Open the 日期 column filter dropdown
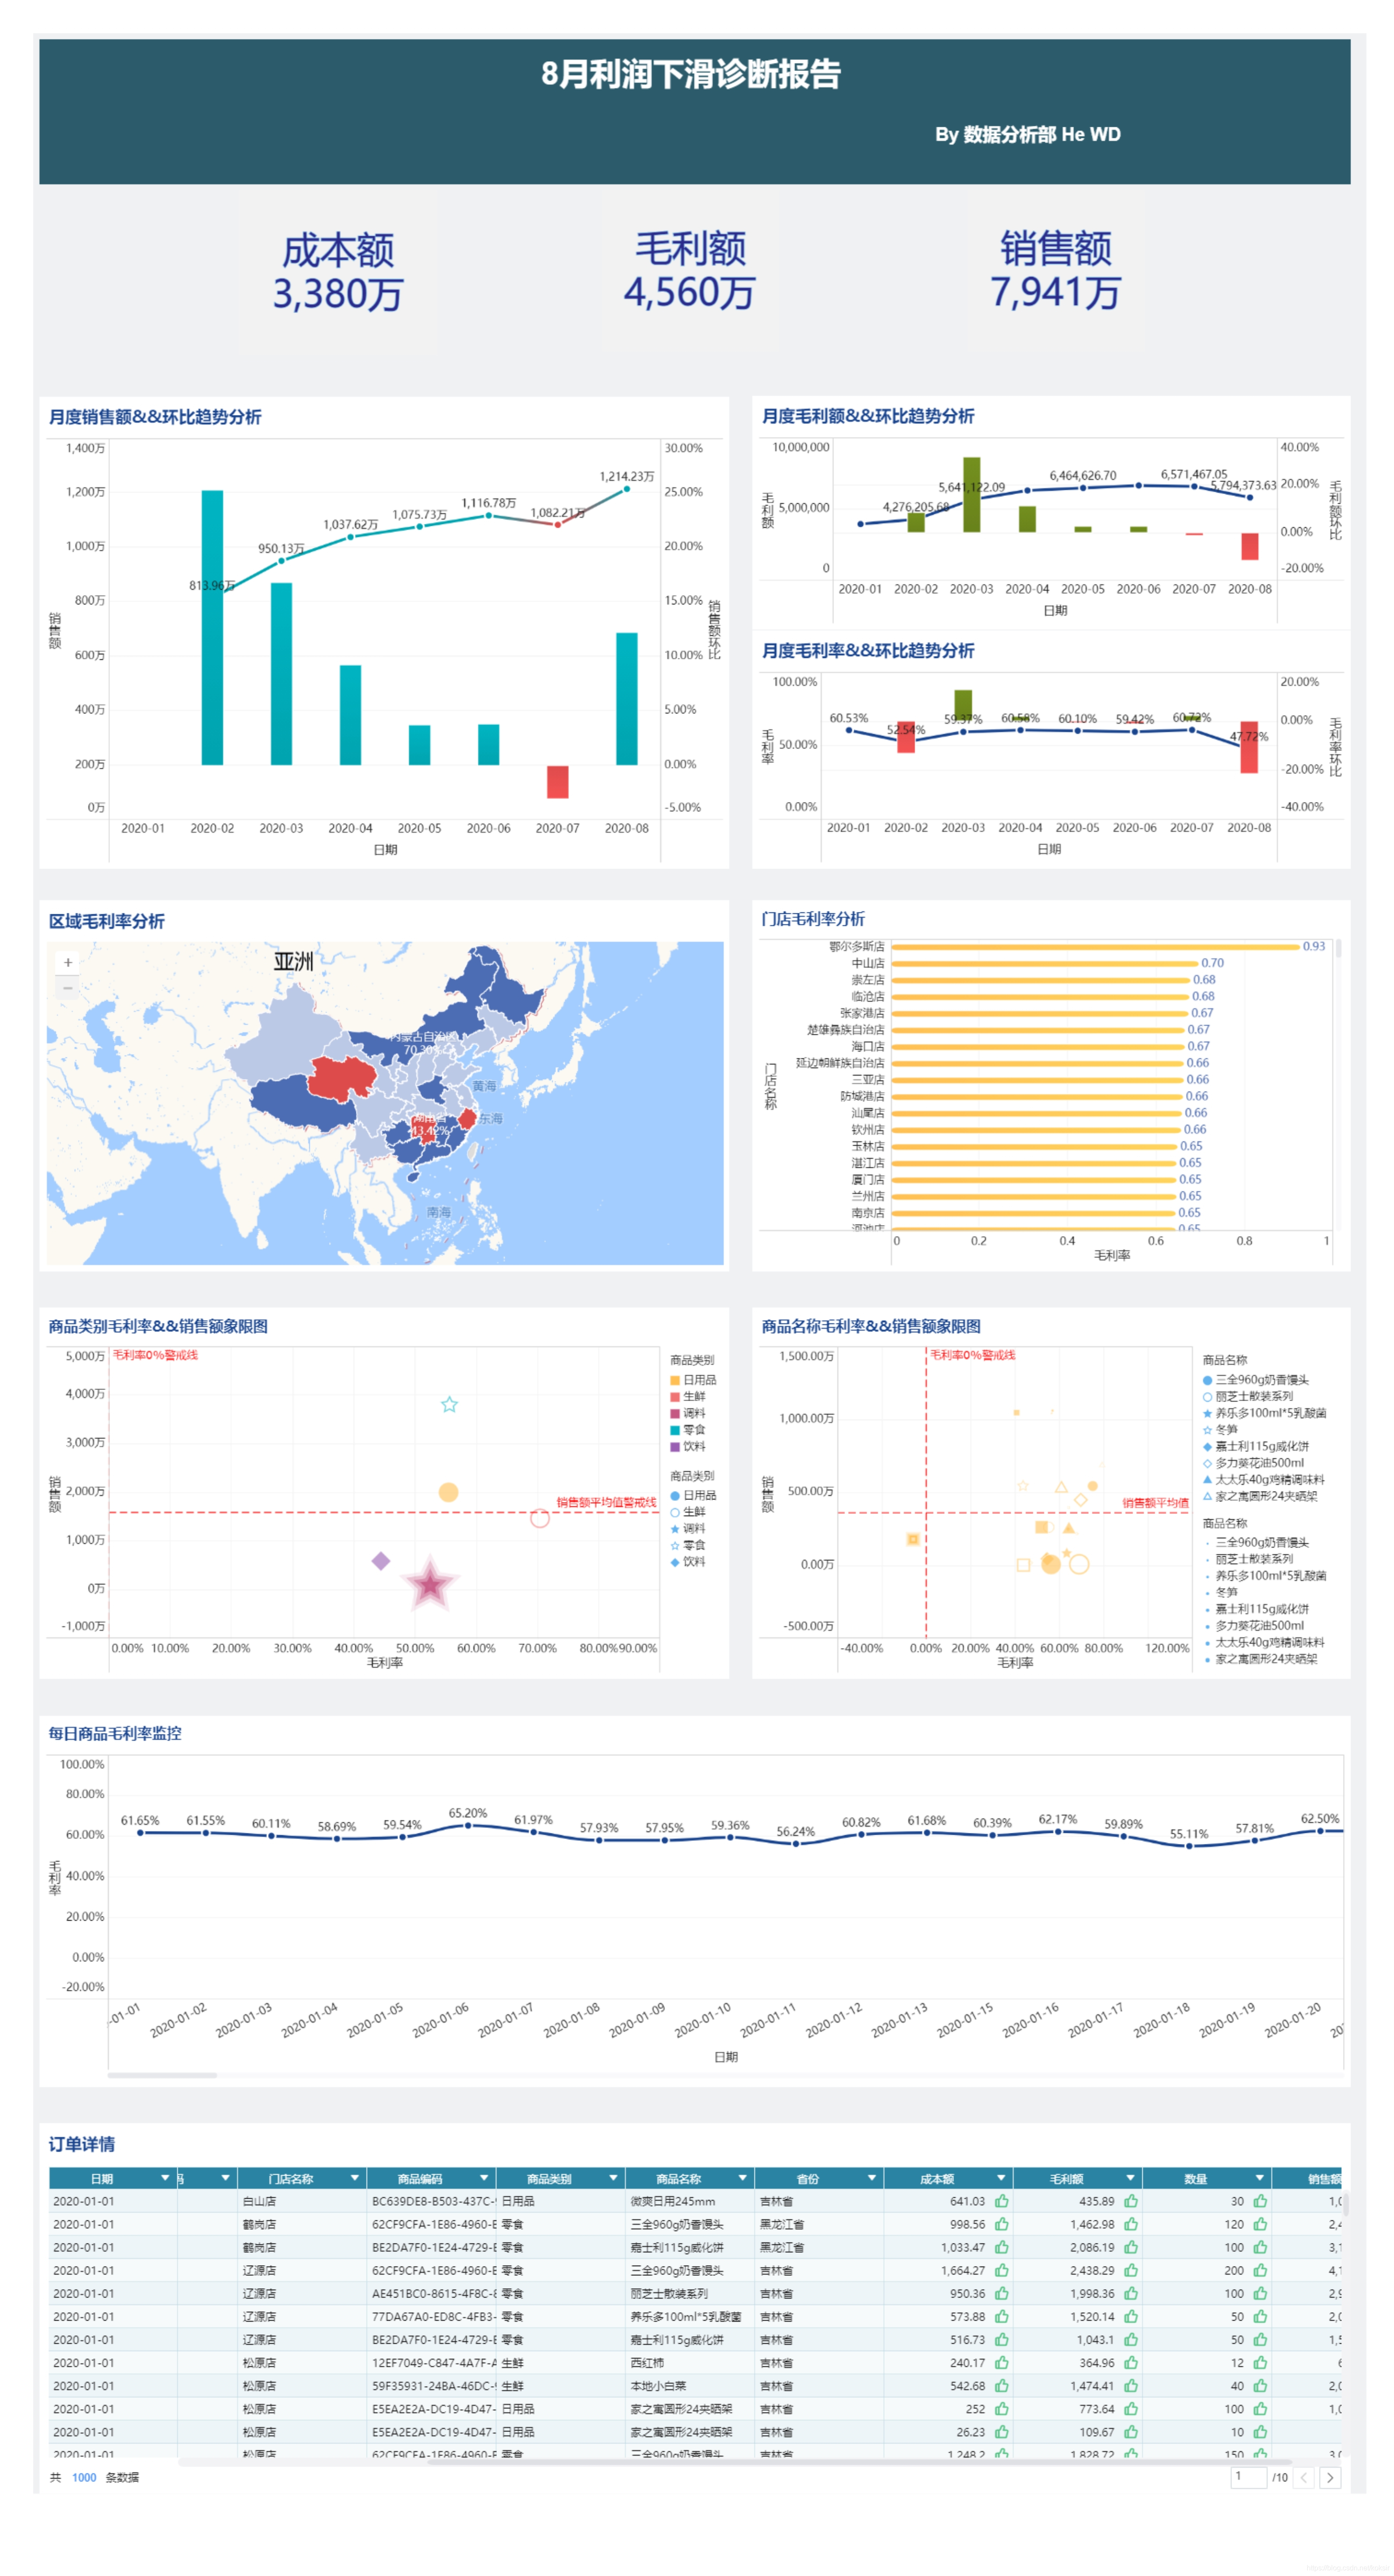Screen dimensions: 1394x2576 (x=165, y=2178)
